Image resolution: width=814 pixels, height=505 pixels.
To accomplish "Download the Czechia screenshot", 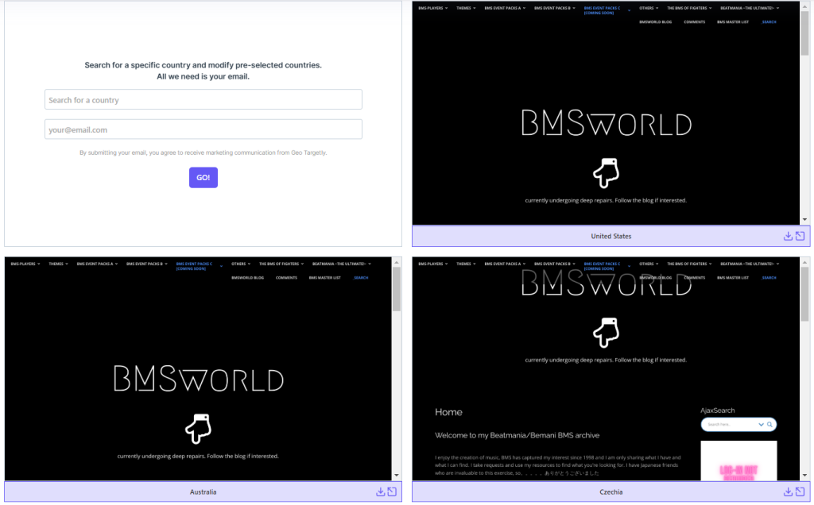I will (x=788, y=492).
